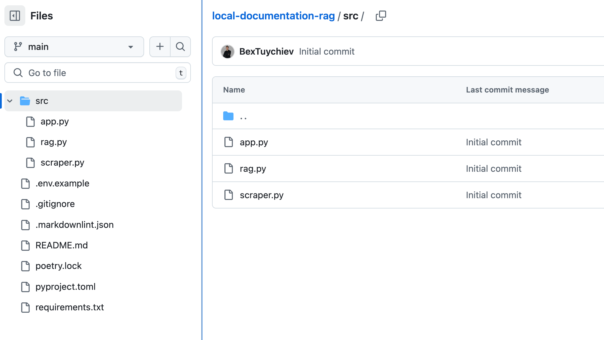The image size is (604, 340).
Task: Collapse the src folder in the tree
Action: [10, 101]
